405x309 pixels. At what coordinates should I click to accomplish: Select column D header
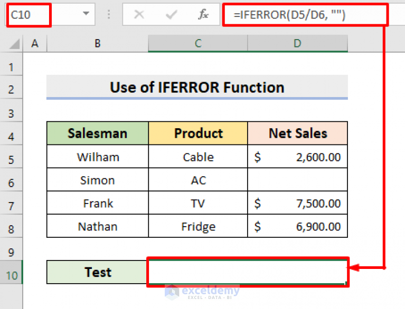tap(298, 43)
